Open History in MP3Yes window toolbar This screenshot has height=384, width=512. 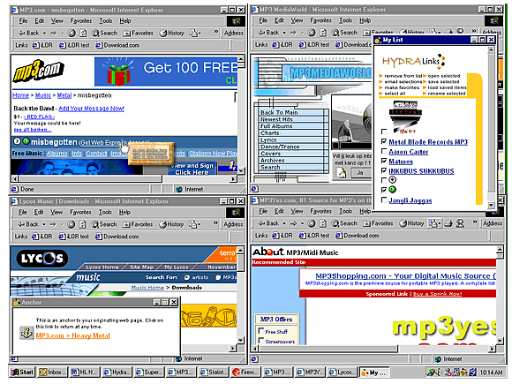pyautogui.click(x=411, y=223)
